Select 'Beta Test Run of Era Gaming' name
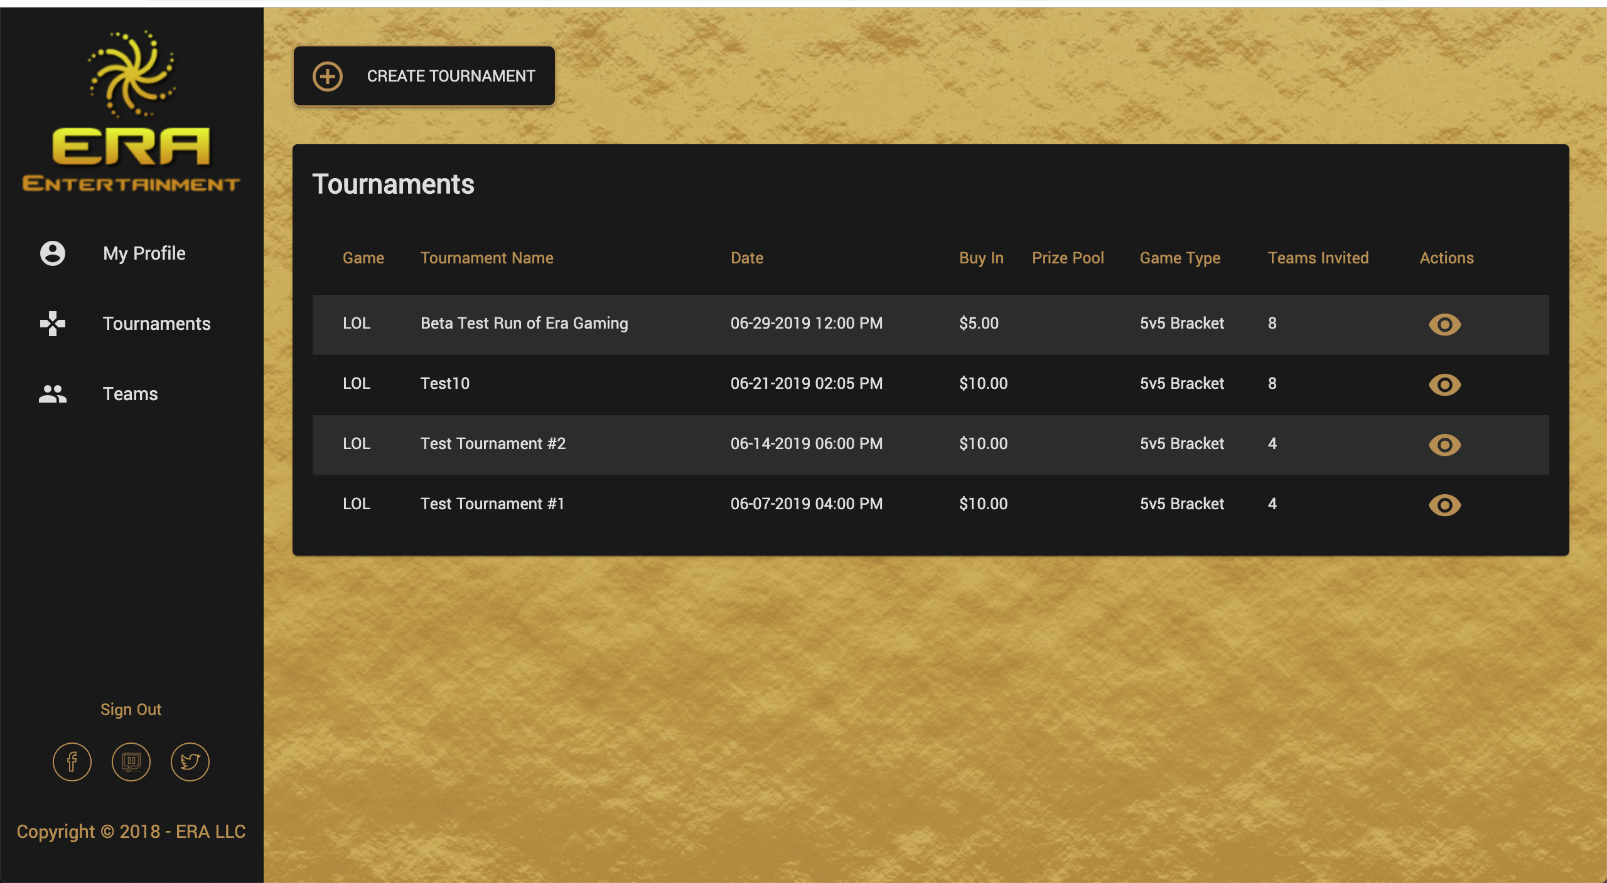 point(524,323)
